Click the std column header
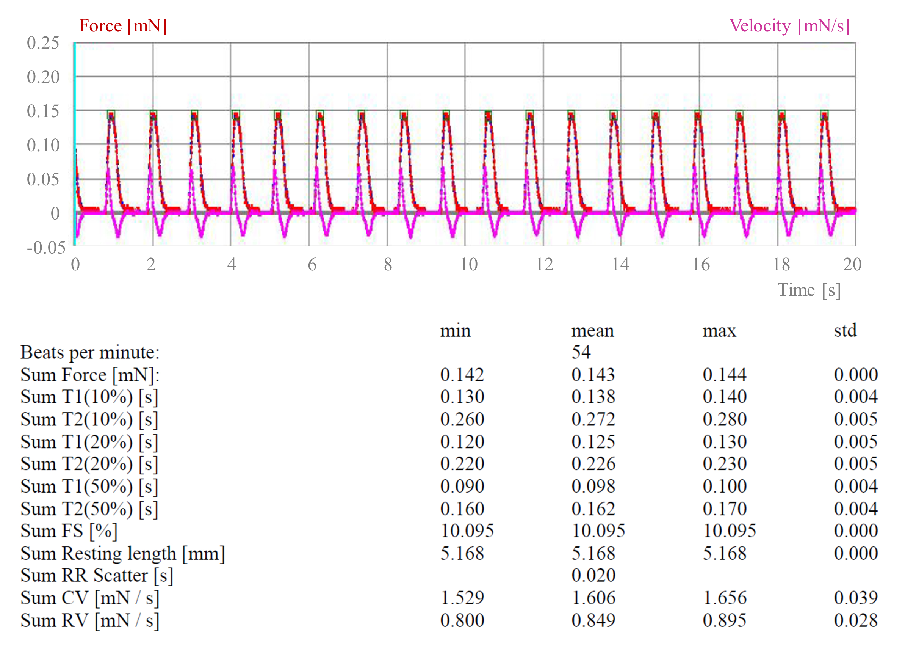Image resolution: width=905 pixels, height=653 pixels. tap(845, 331)
